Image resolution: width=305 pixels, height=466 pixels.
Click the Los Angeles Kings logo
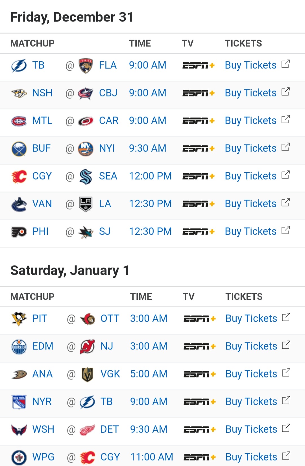[x=86, y=204]
